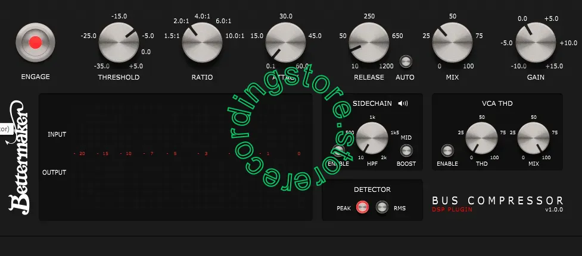
Task: Toggle the MID BOOST button
Action: tap(406, 150)
